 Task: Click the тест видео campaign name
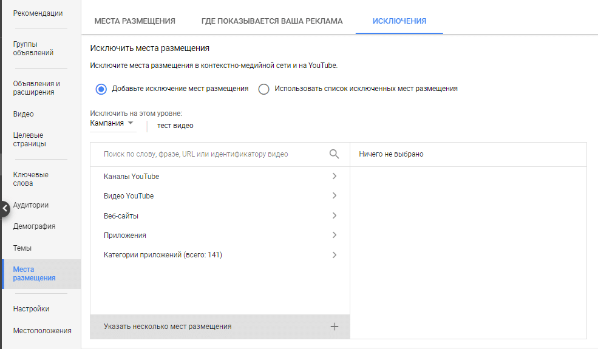[175, 126]
